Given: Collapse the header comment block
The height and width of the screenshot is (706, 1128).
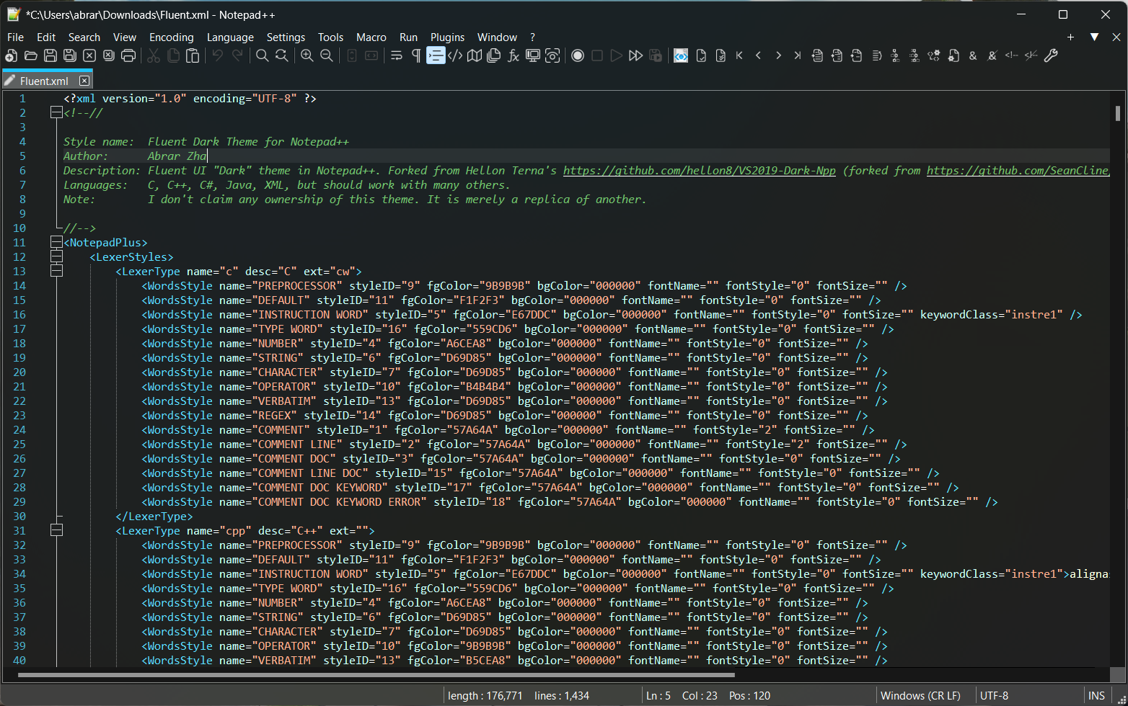Looking at the screenshot, I should [56, 112].
